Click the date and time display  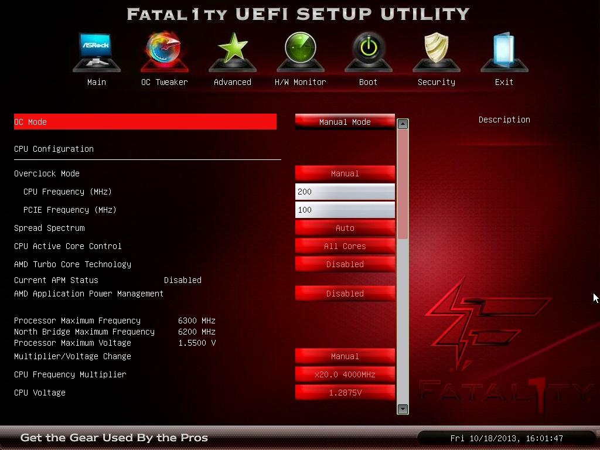tap(507, 438)
